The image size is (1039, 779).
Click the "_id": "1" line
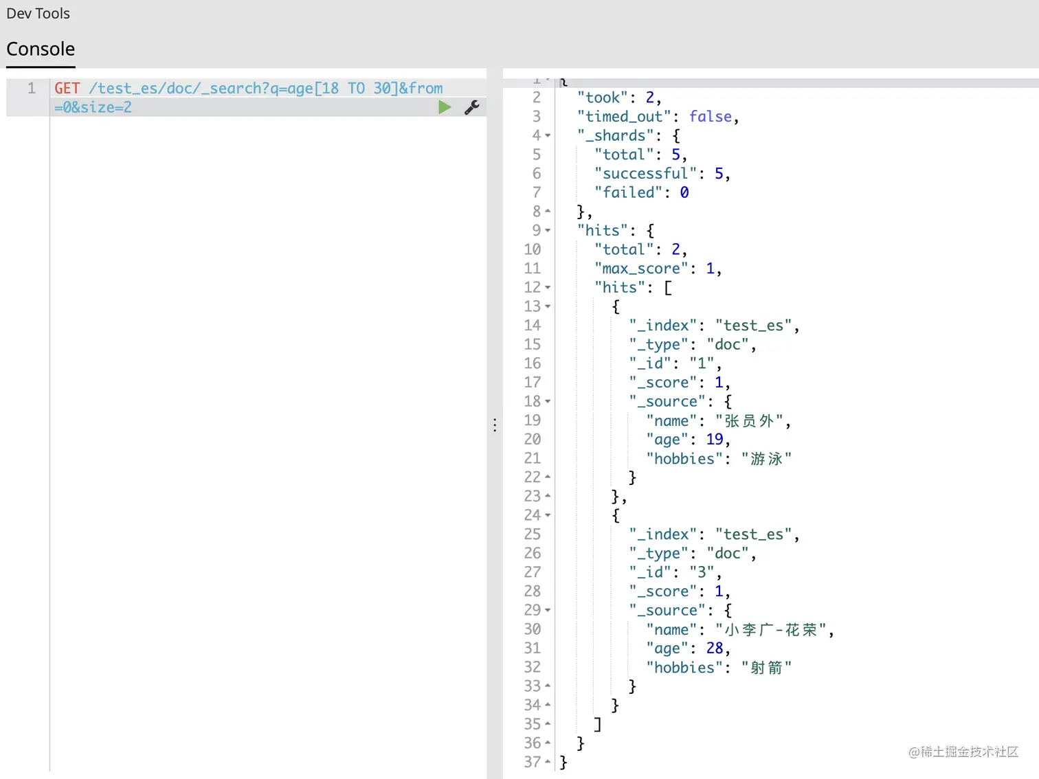tap(675, 363)
